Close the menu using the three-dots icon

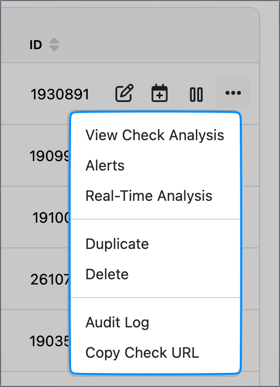[x=233, y=93]
